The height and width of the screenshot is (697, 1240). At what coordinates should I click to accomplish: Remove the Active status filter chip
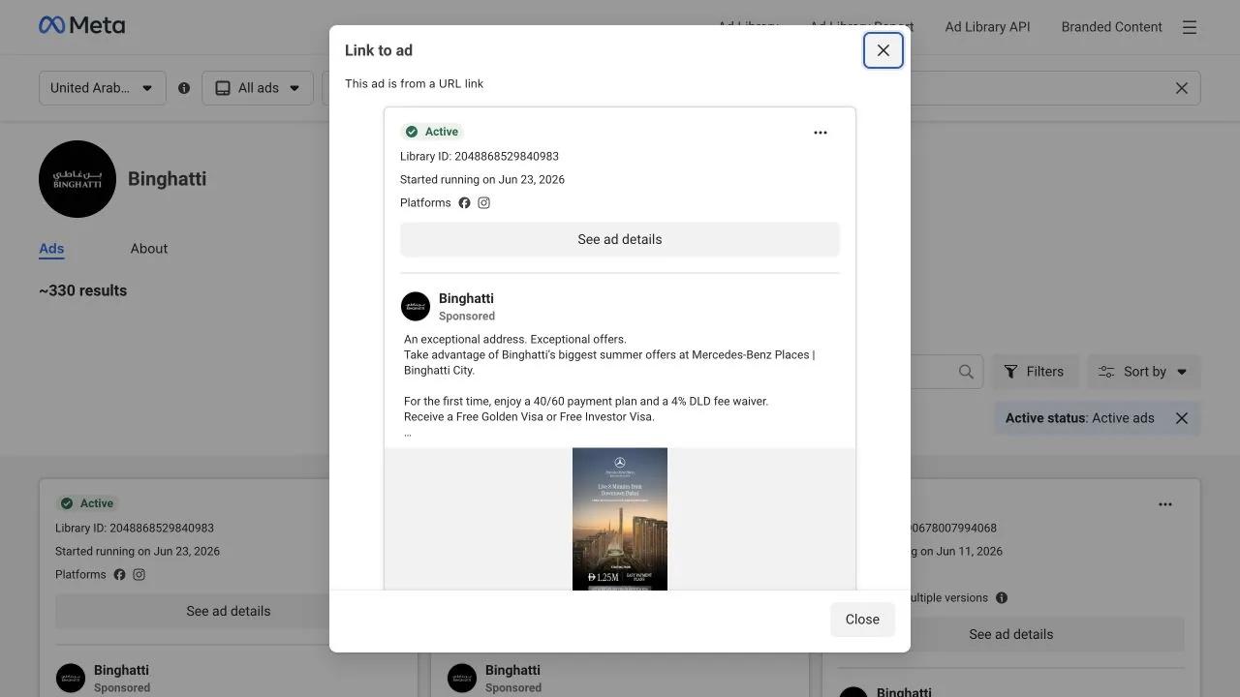[1182, 418]
